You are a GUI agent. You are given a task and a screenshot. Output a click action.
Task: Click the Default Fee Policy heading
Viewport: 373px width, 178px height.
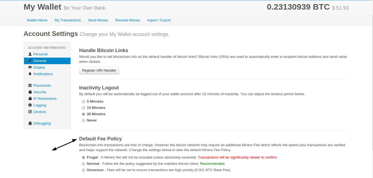coord(101,139)
